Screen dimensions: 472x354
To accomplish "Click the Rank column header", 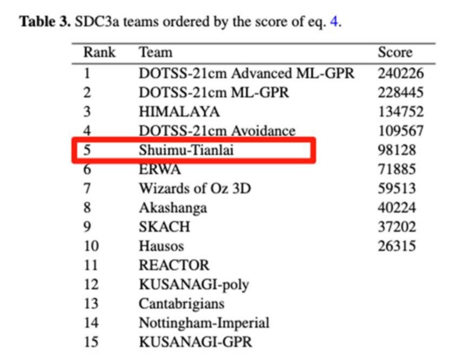I will click(x=99, y=52).
